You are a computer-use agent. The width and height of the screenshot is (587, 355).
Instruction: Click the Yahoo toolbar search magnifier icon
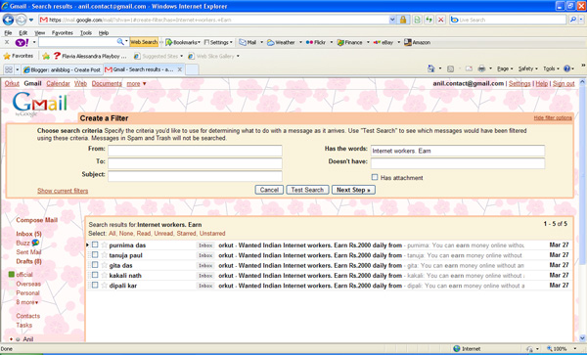(x=120, y=42)
